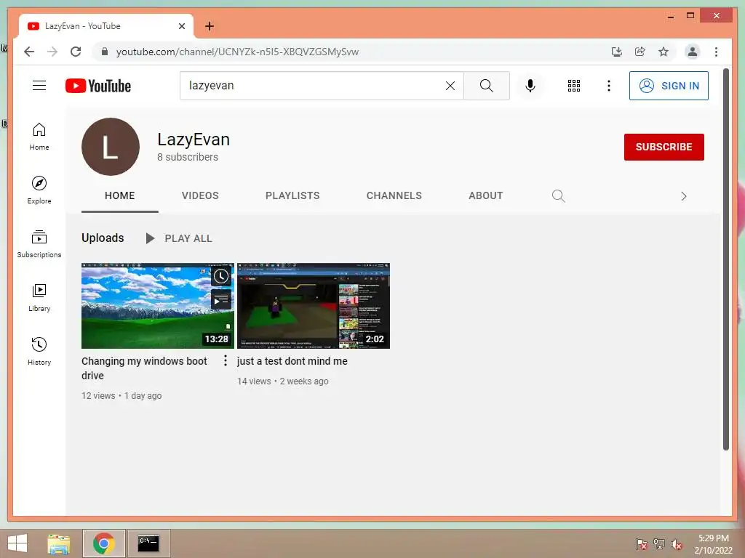Click the magnifier search button beside the search box
The image size is (745, 558).
(486, 86)
